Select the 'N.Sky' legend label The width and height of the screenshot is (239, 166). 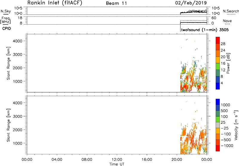pos(6,11)
